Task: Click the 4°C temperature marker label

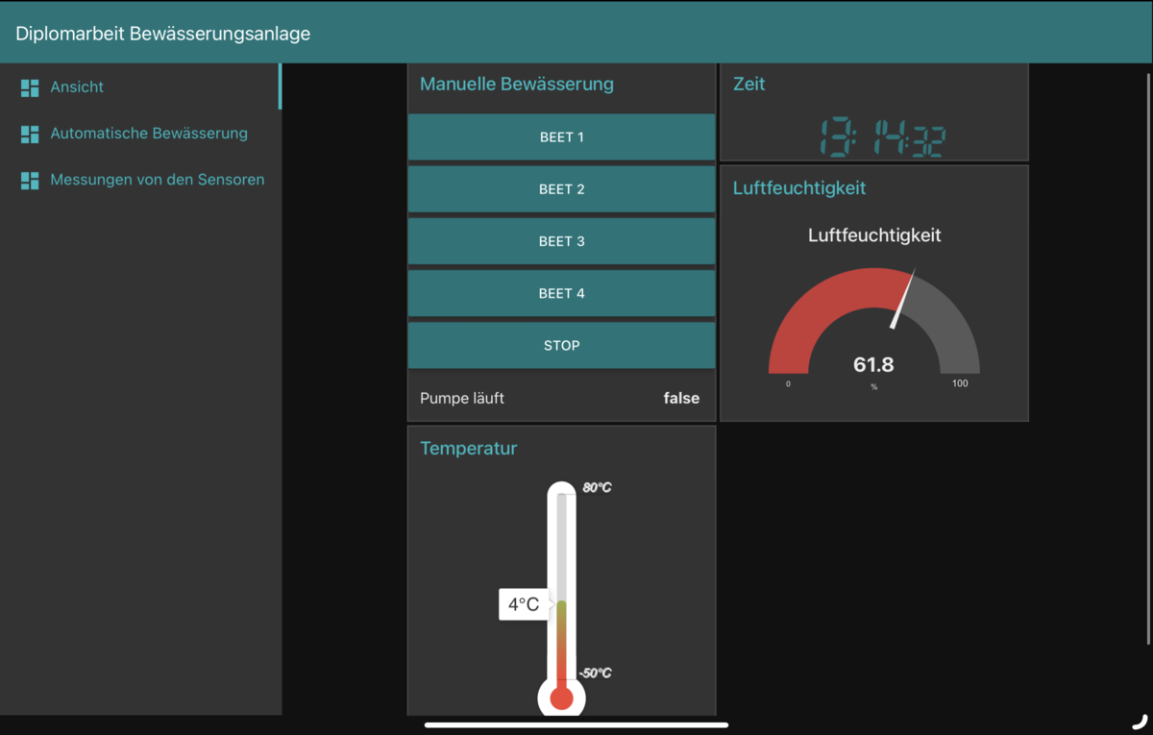Action: point(524,604)
